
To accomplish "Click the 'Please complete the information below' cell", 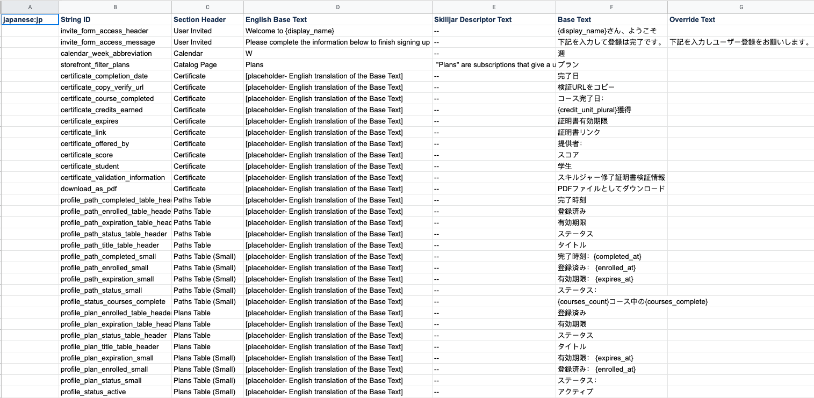I will pos(338,42).
